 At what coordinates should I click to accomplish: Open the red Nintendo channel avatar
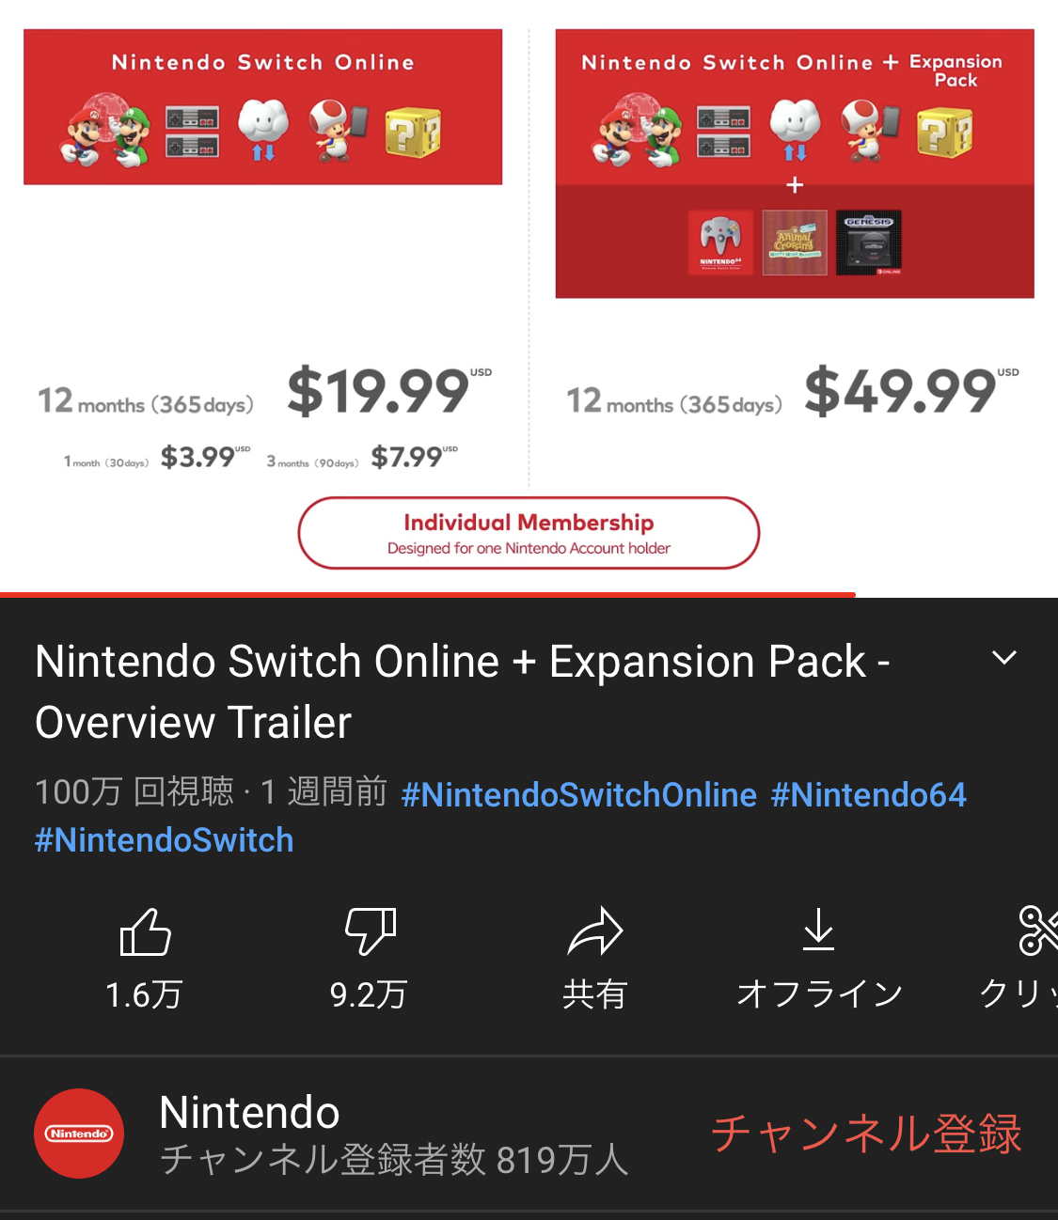tap(79, 1134)
